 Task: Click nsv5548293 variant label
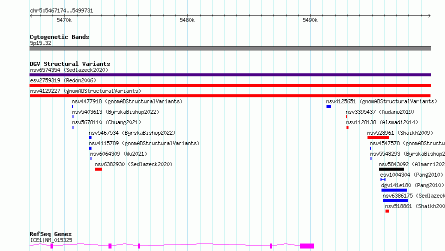click(407, 154)
